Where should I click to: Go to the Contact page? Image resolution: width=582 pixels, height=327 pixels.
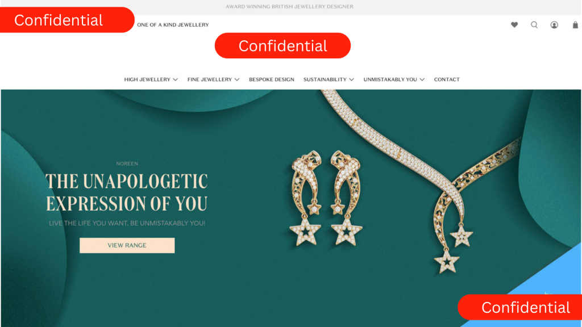(x=447, y=79)
